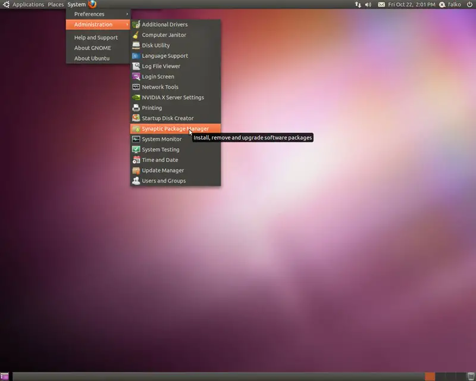Click the System Testing checkmark icon
The width and height of the screenshot is (476, 381).
(136, 149)
